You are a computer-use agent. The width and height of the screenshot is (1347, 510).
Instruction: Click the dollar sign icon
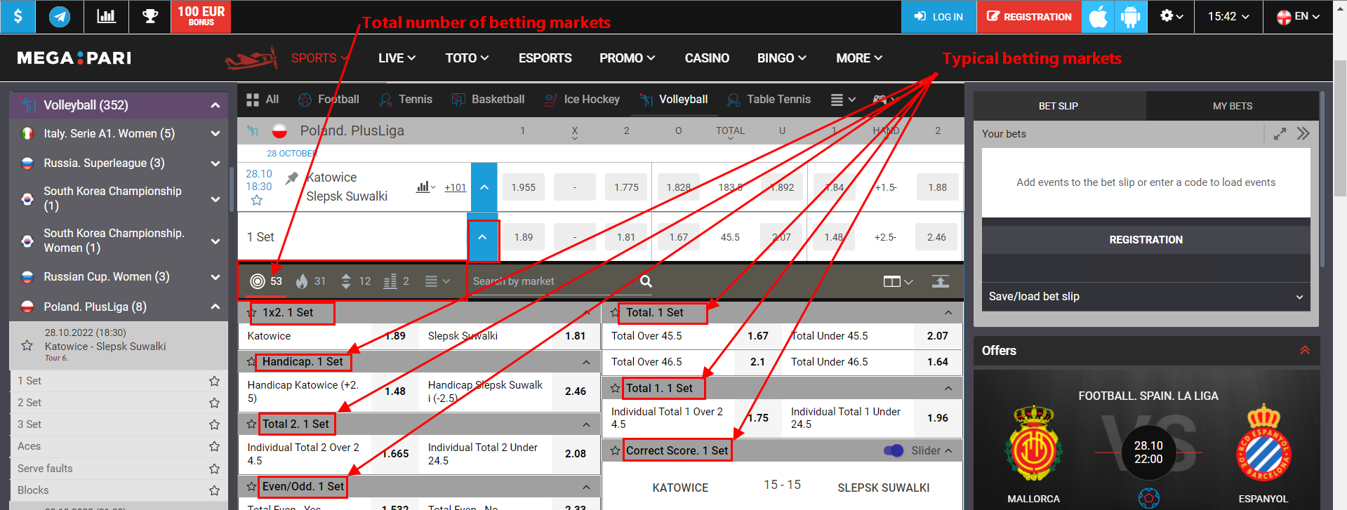[x=18, y=16]
